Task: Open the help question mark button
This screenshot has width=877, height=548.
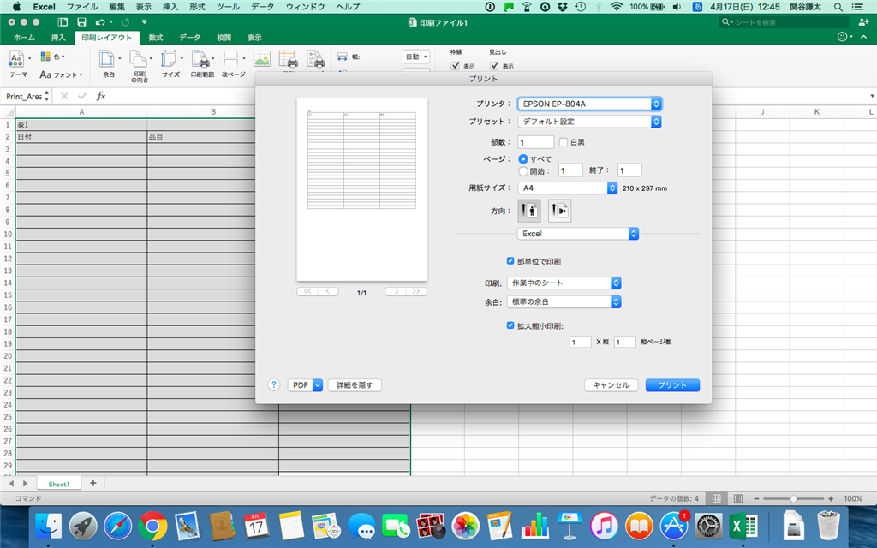Action: [x=273, y=384]
